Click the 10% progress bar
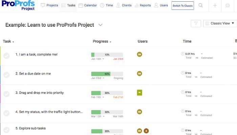The height and width of the screenshot is (135, 237). 107,55
